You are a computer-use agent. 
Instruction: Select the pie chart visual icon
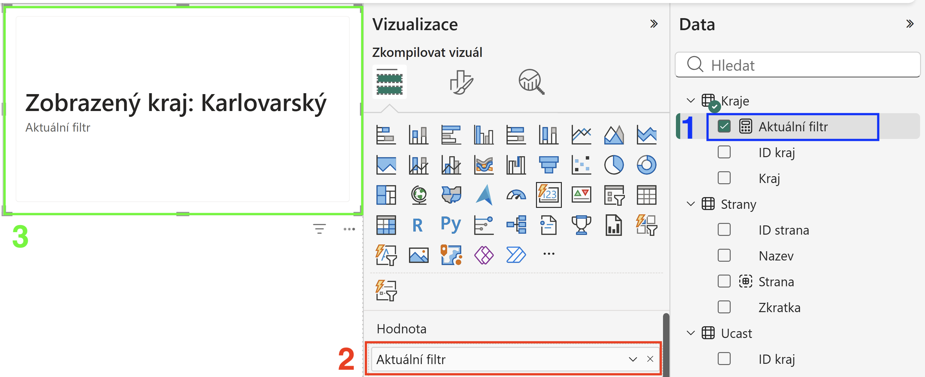[x=614, y=165]
